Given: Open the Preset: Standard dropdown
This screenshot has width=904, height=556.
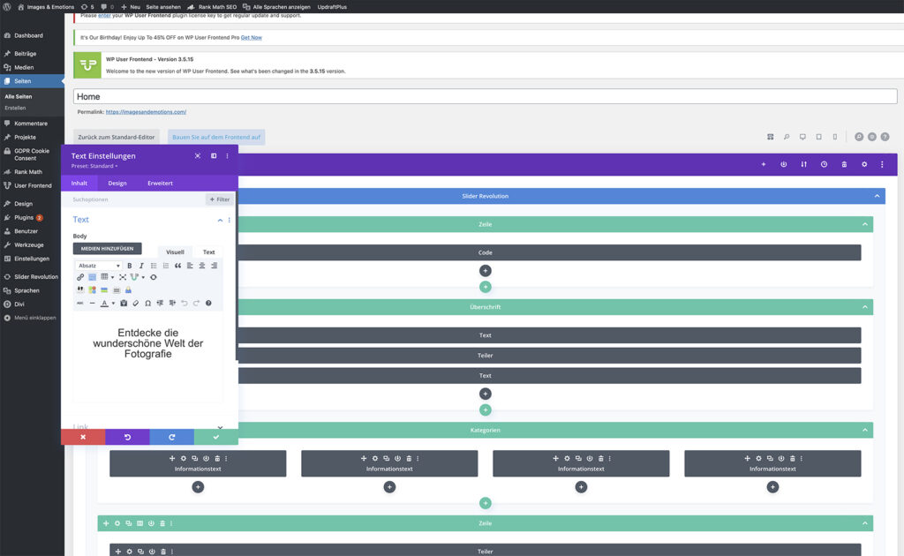Looking at the screenshot, I should (94, 166).
